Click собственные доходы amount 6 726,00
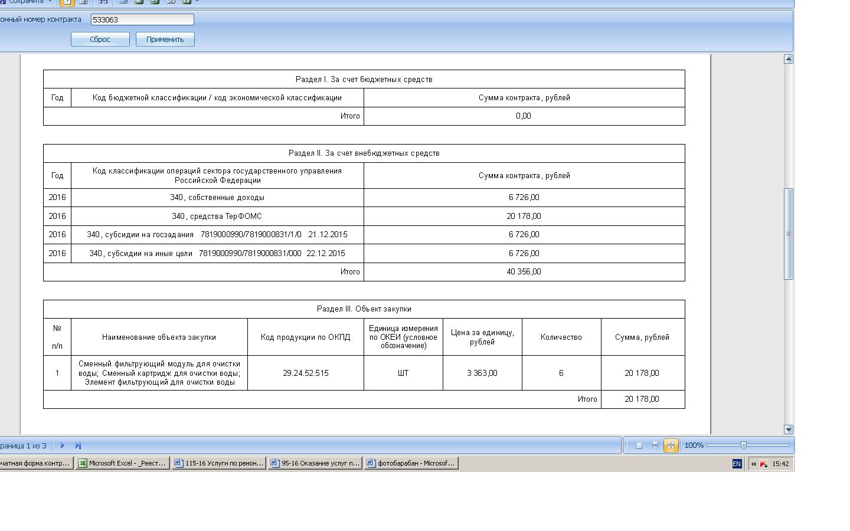 click(x=524, y=197)
